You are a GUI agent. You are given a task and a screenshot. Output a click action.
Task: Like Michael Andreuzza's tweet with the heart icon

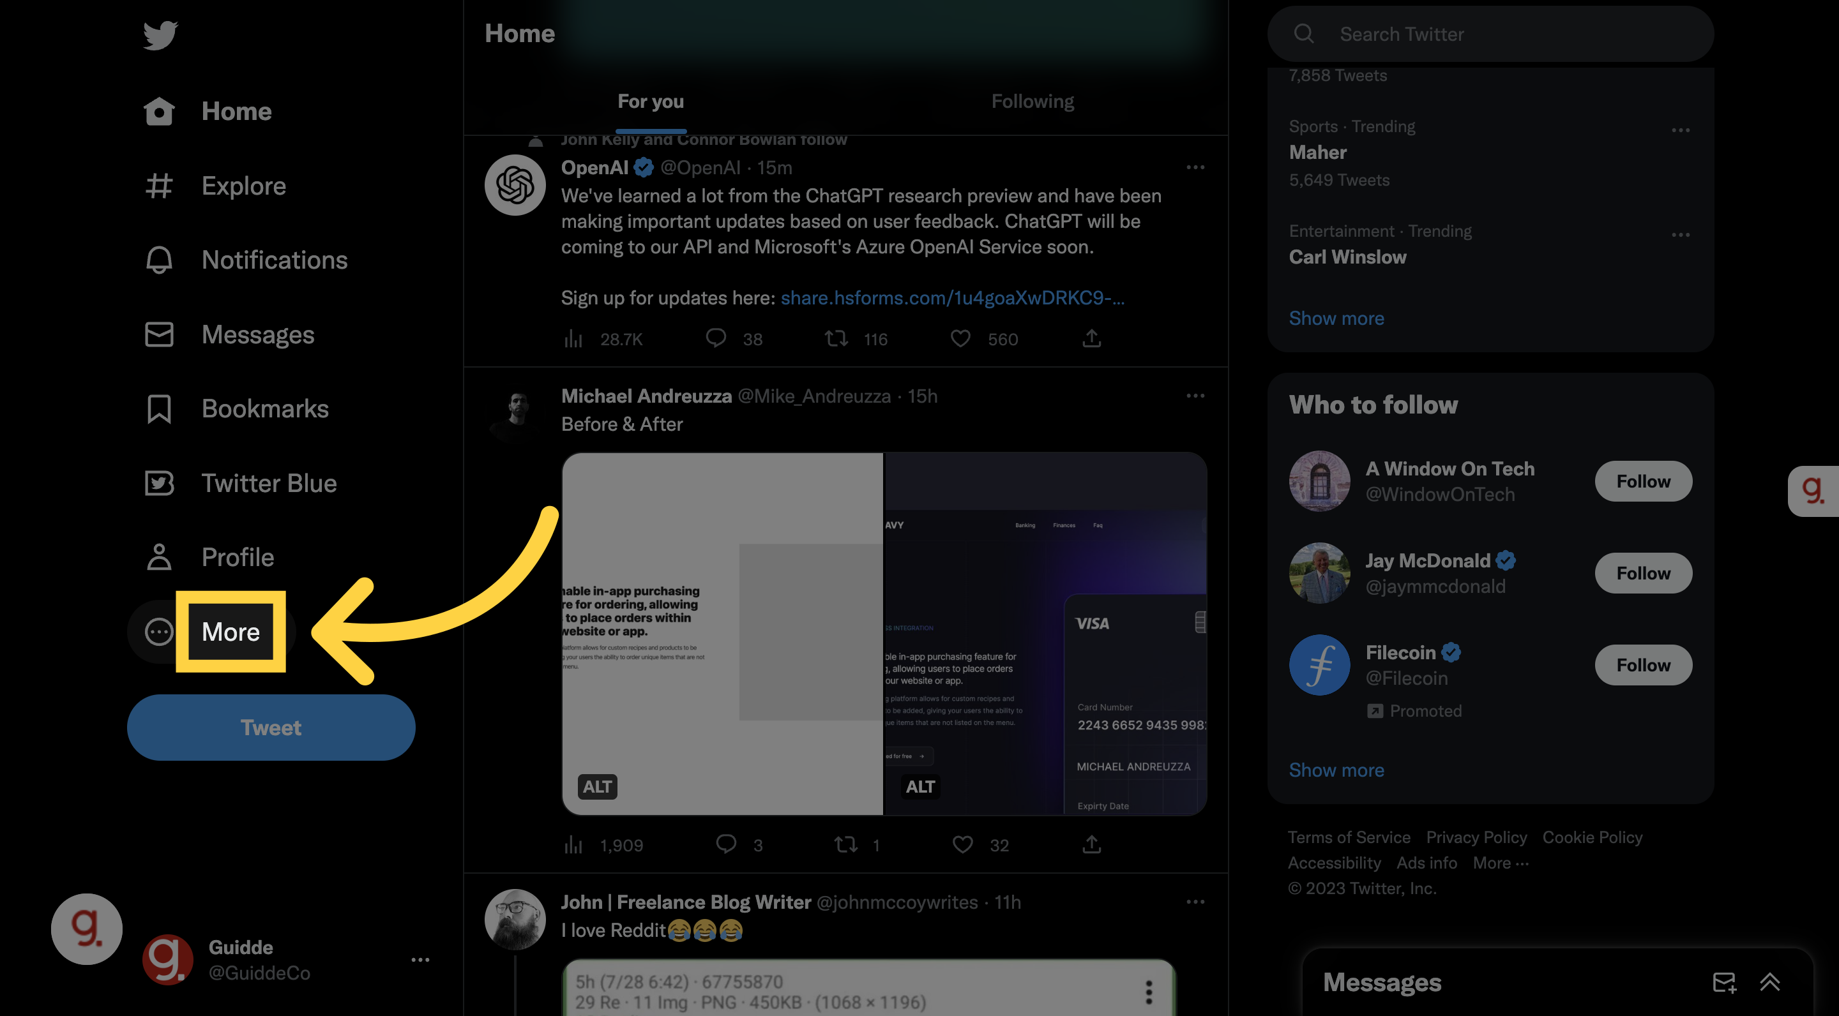[x=962, y=845]
